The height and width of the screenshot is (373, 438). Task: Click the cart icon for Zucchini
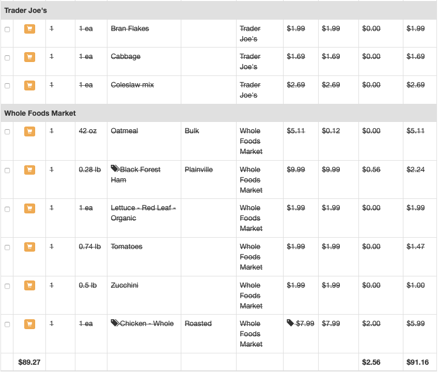29,286
